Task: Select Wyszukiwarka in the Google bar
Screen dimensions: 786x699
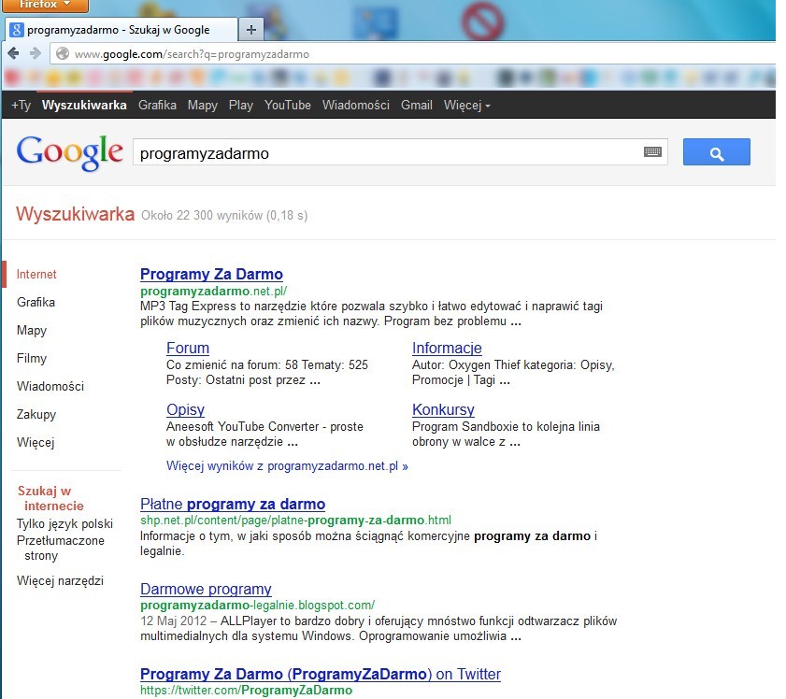Action: pos(84,106)
